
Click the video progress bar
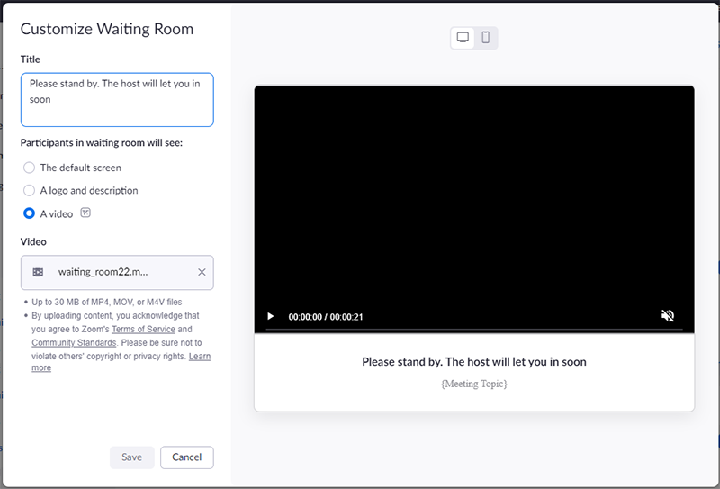pyautogui.click(x=473, y=331)
